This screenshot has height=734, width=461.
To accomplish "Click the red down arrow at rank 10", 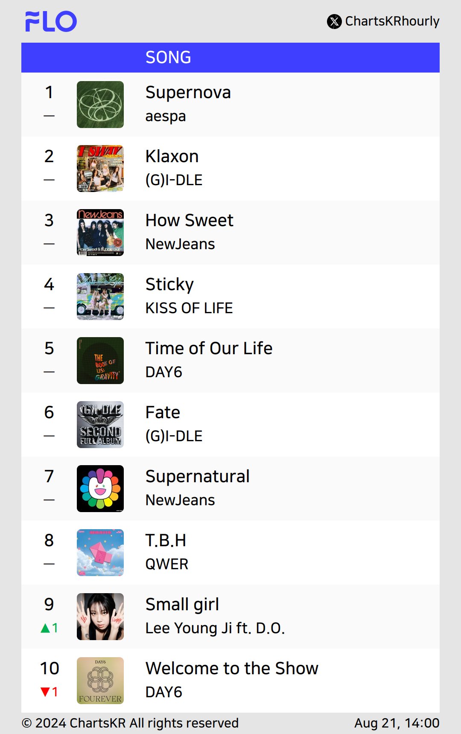I will point(45,692).
